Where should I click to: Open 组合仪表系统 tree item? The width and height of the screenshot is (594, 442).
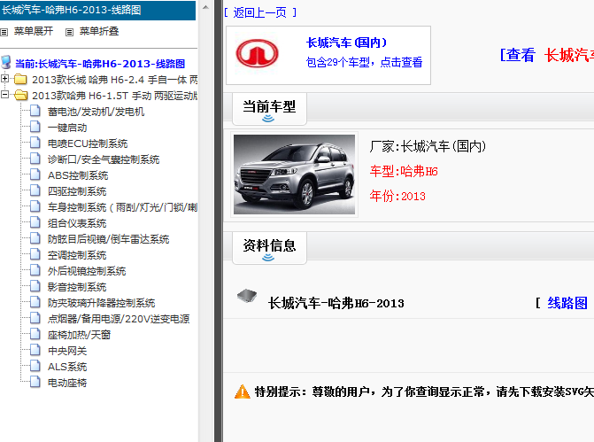point(77,223)
